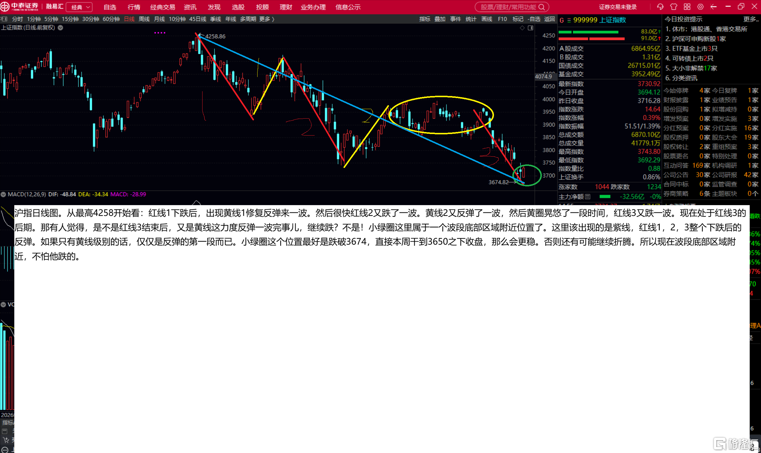Click the G marker beside 999999

pyautogui.click(x=561, y=20)
